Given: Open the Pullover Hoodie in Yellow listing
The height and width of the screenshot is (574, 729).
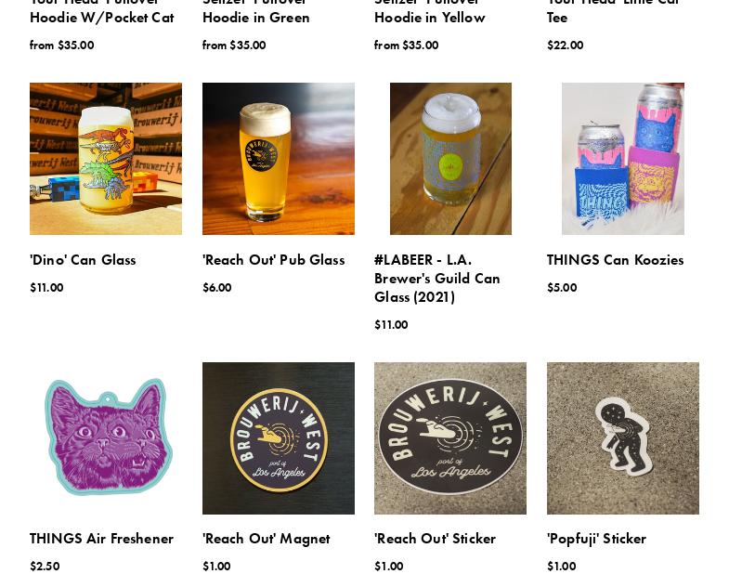Looking at the screenshot, I should [x=430, y=13].
